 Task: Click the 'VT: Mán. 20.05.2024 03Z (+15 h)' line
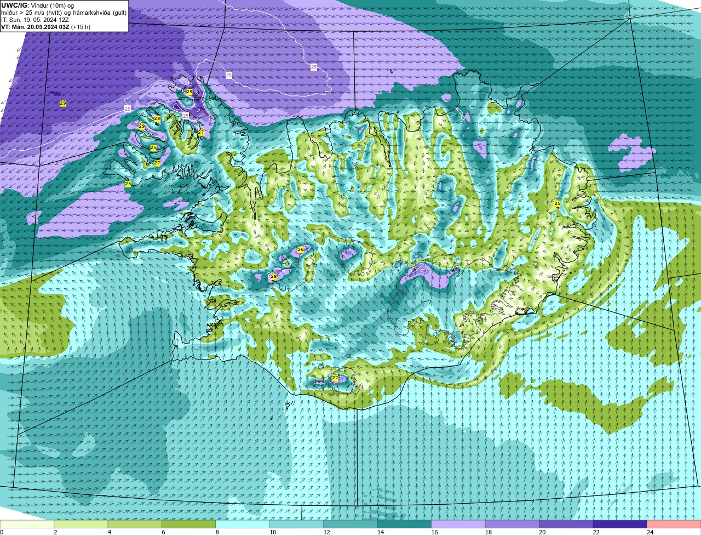tap(46, 26)
